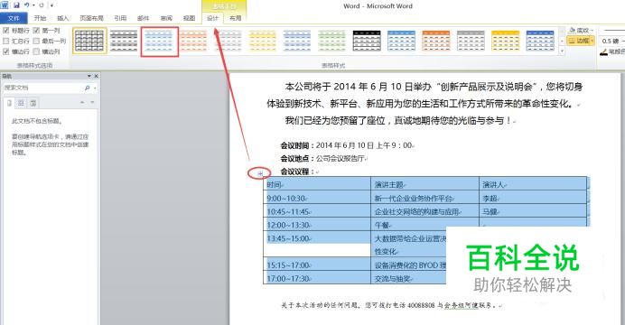Image resolution: width=625 pixels, height=325 pixels.
Task: Open the Undo history dropdown arrow
Action: [x=33, y=5]
